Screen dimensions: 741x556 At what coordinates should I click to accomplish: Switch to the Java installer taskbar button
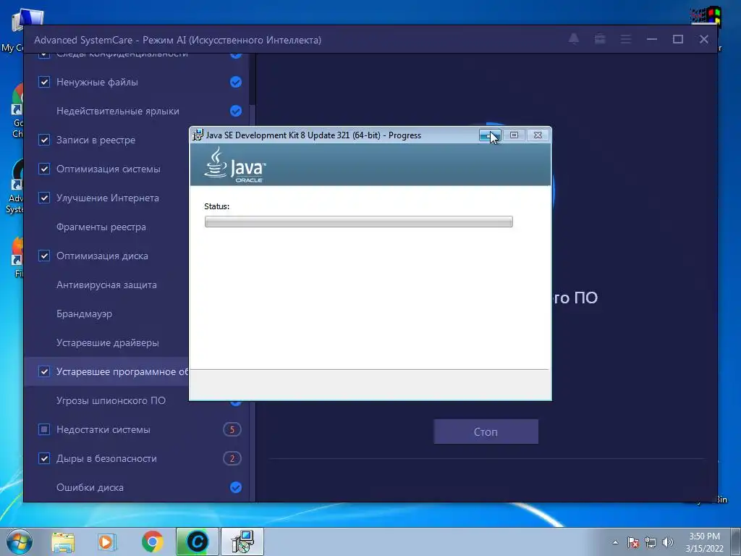click(x=242, y=542)
